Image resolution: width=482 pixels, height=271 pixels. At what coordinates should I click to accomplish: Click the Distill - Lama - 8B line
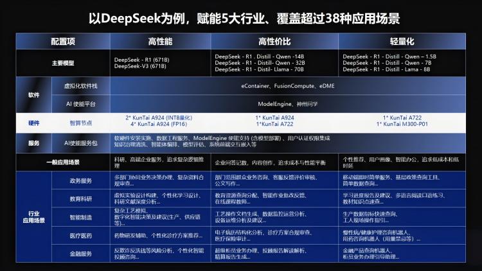click(386, 69)
